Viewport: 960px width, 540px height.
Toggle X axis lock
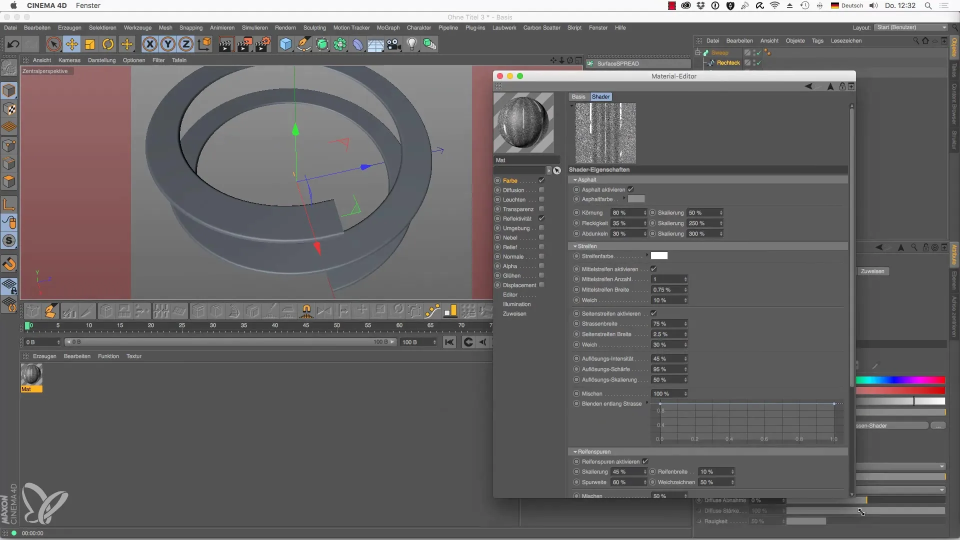pos(149,44)
